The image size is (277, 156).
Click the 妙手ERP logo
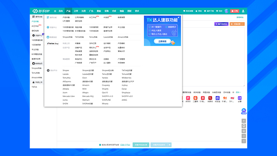pos(41,11)
